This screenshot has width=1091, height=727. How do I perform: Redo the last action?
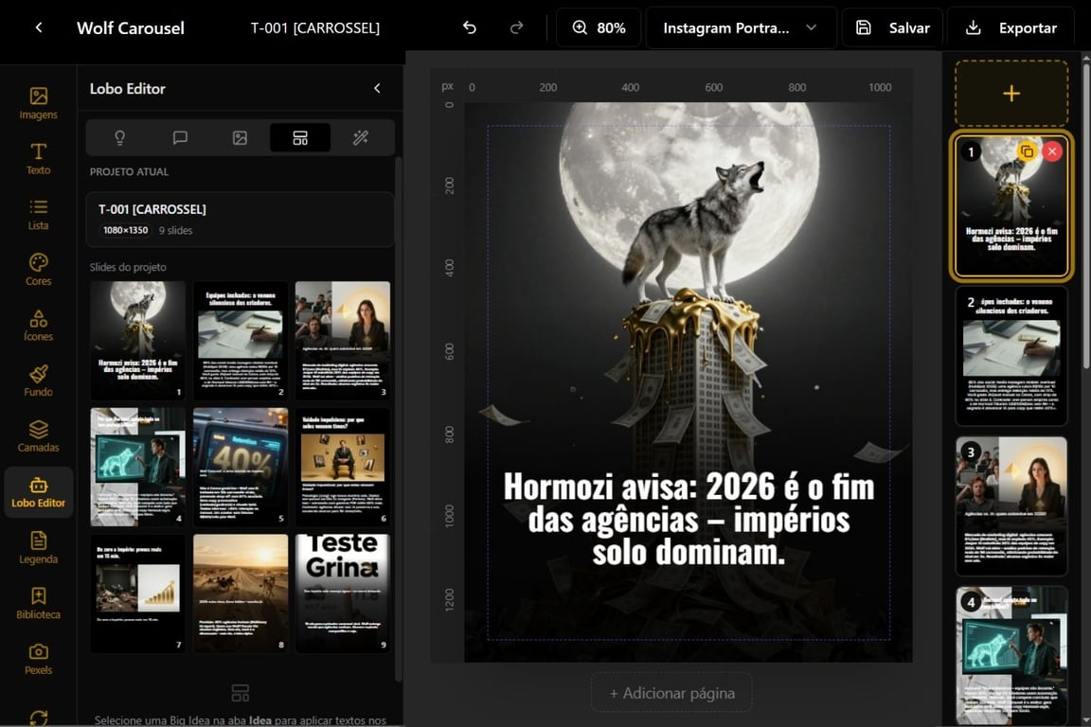[516, 27]
